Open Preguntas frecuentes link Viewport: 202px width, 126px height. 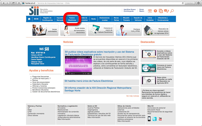coord(40,77)
